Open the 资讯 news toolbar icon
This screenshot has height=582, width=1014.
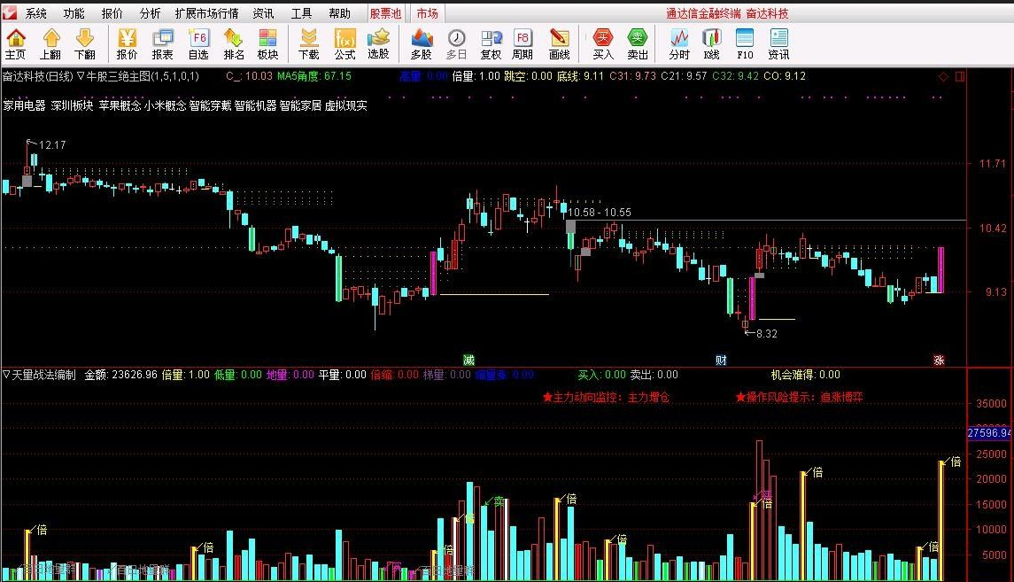[x=778, y=44]
